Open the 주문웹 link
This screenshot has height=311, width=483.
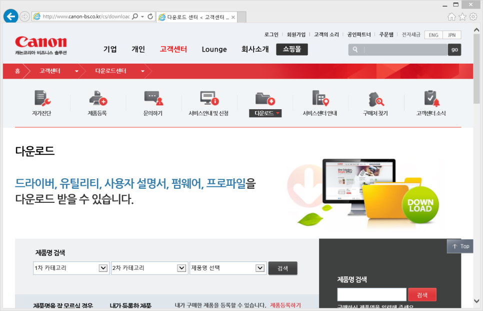(386, 35)
